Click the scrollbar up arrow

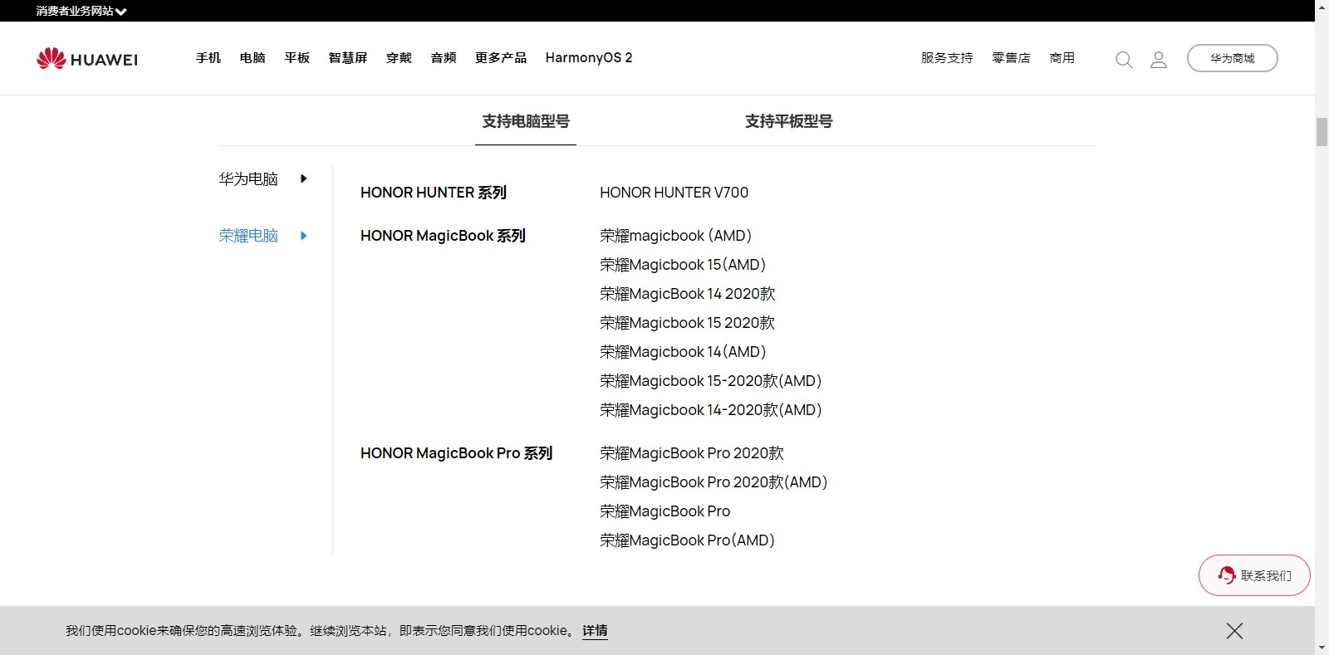(1322, 7)
